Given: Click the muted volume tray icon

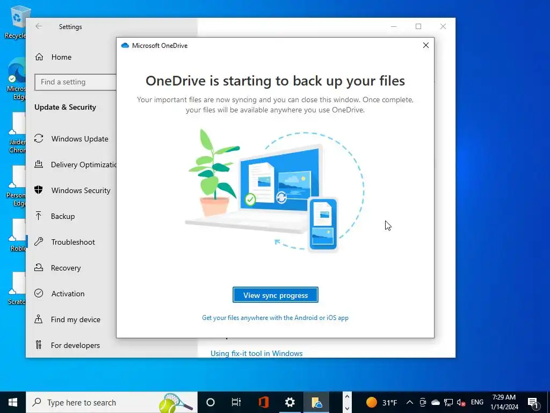Looking at the screenshot, I should point(461,402).
